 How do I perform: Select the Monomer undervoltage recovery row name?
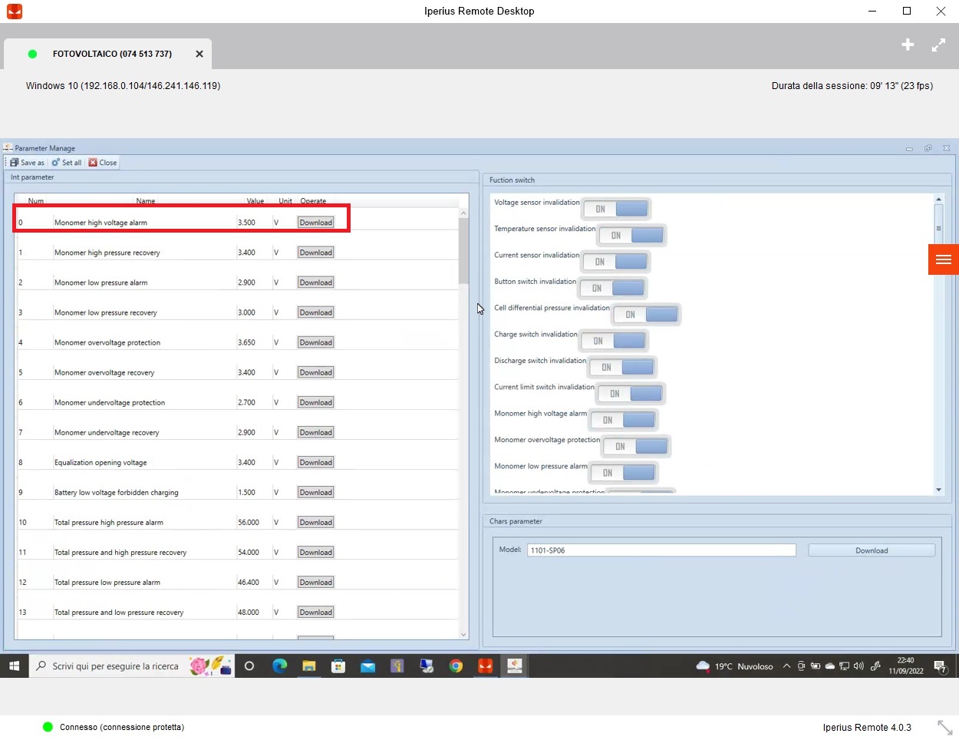coord(107,432)
